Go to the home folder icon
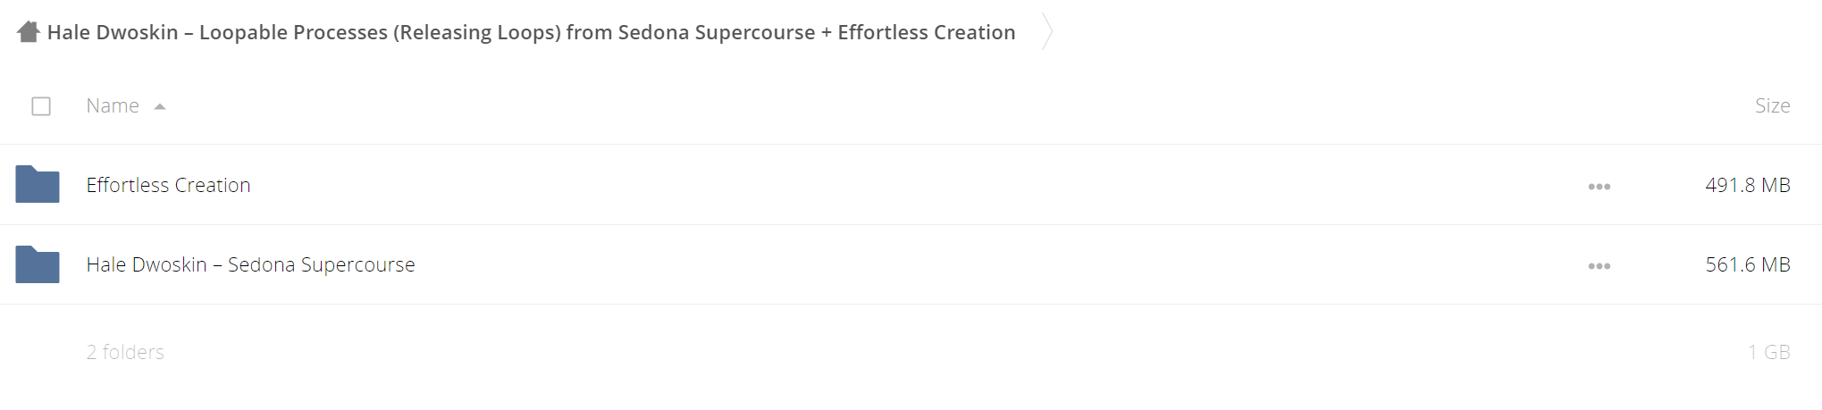 click(29, 32)
